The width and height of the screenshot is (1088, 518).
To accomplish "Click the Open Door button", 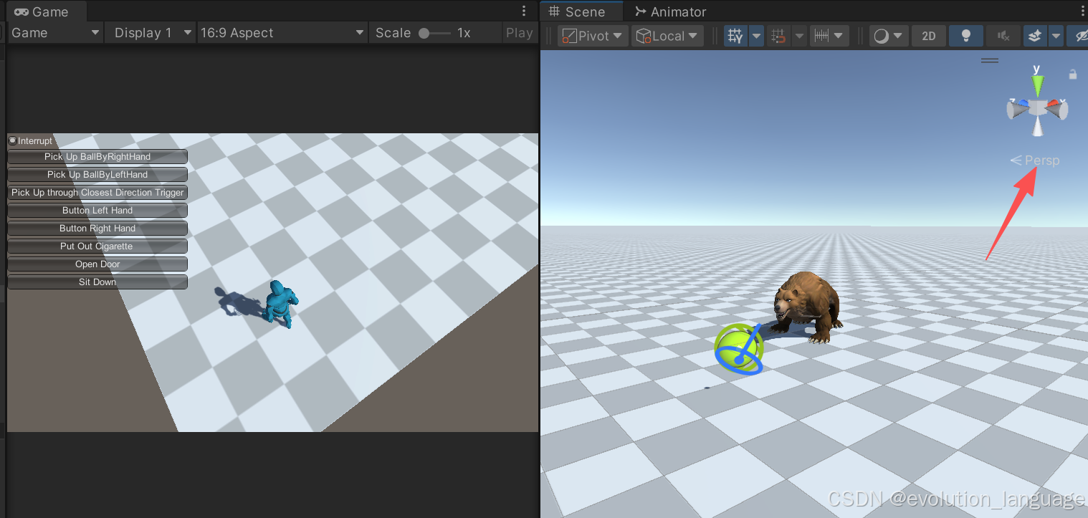I will tap(97, 264).
